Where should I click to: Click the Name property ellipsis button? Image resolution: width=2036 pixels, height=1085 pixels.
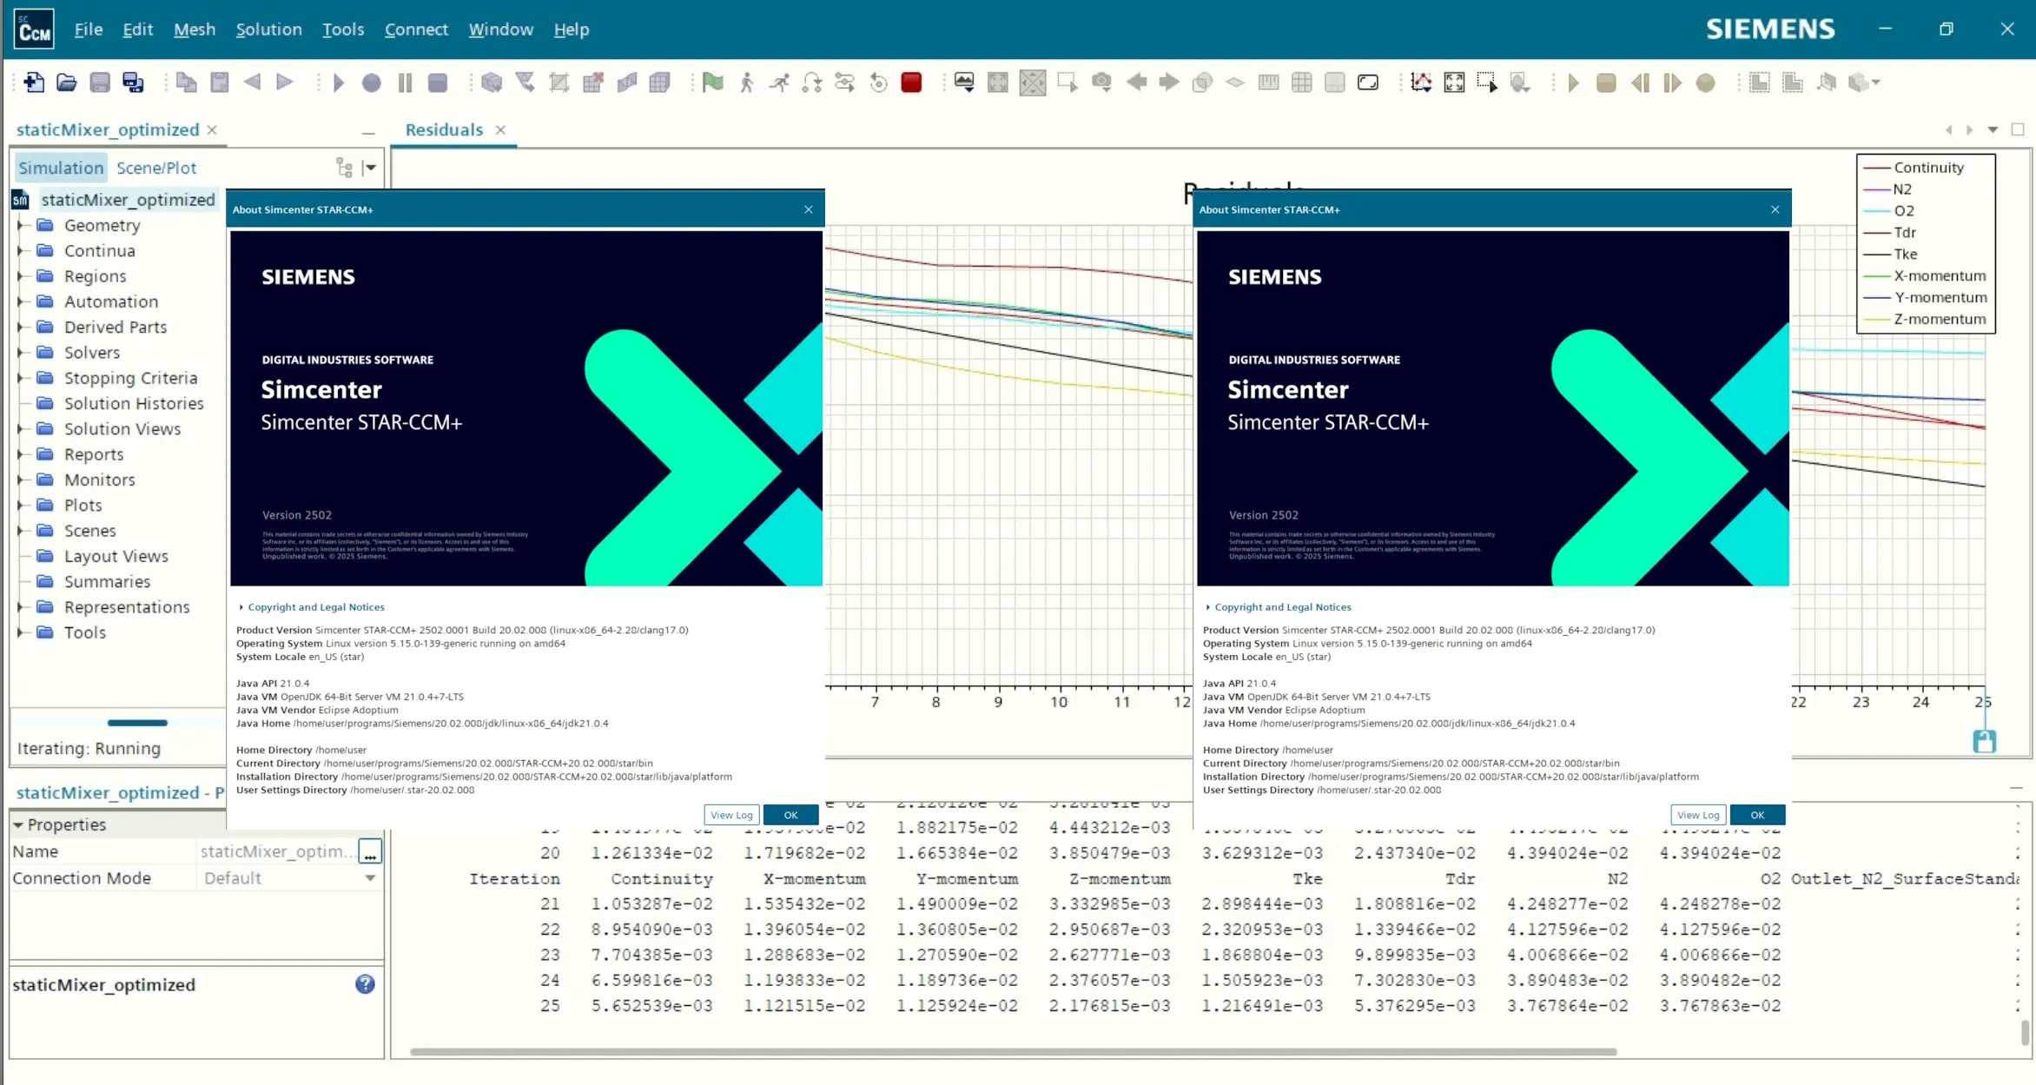tap(370, 852)
